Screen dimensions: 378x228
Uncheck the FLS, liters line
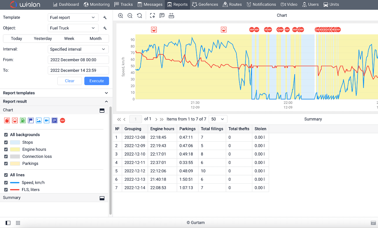(x=6, y=189)
